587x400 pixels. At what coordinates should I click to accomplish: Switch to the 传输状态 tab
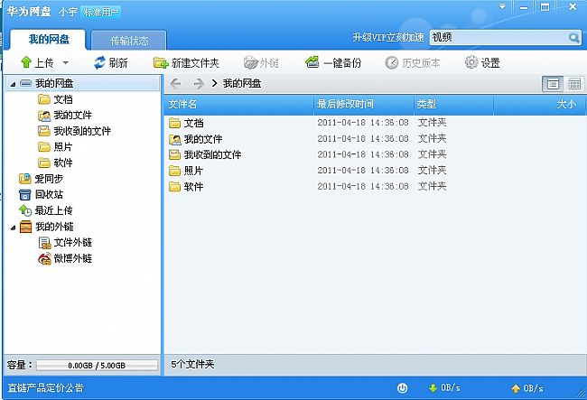point(129,40)
